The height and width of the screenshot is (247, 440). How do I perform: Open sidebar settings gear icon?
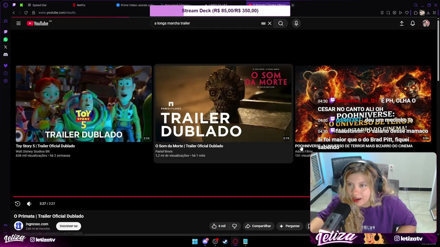tap(5, 81)
